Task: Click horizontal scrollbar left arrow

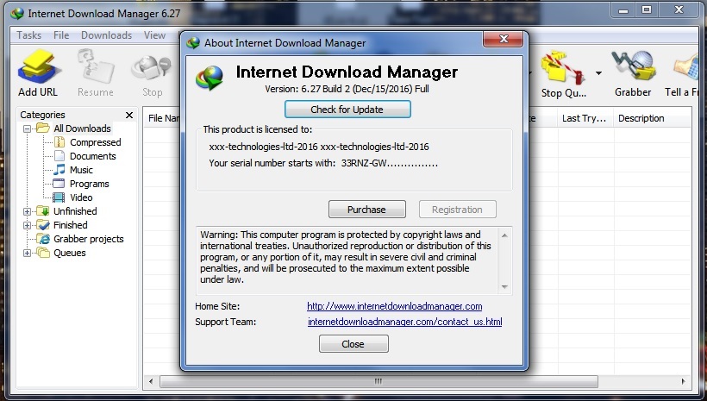Action: point(151,381)
